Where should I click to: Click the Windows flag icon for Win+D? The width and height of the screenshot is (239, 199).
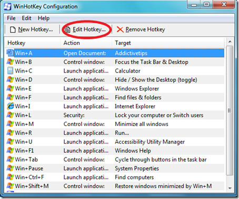pyautogui.click(x=10, y=80)
